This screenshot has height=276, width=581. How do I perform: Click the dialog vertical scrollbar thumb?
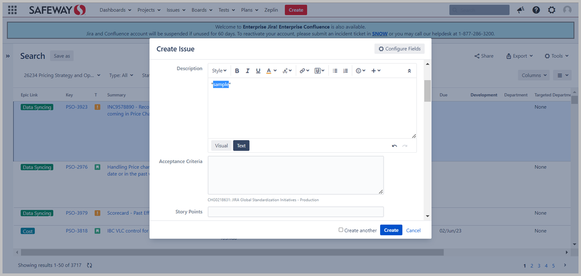427,91
